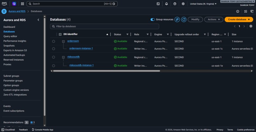Open the AWS home logo
The image size is (256, 132).
(x=4, y=3)
